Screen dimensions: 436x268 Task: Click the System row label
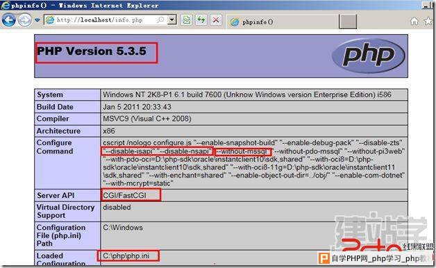click(50, 95)
